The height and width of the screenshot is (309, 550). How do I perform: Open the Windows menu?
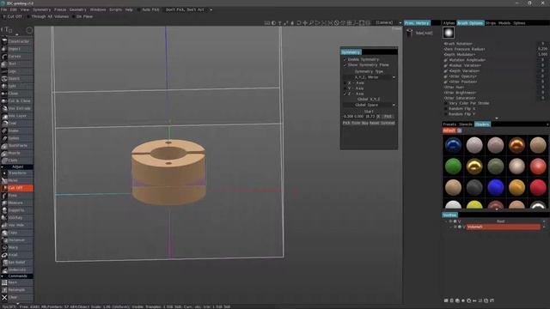98,9
